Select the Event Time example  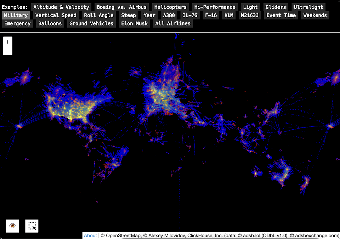pyautogui.click(x=281, y=15)
